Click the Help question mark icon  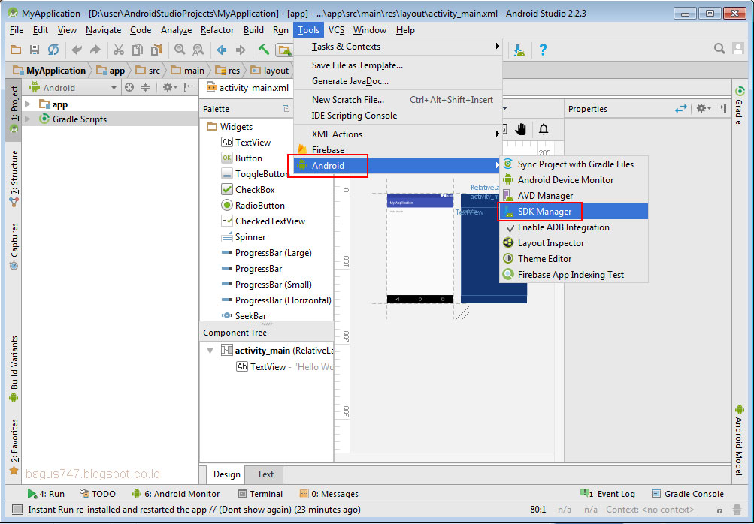543,50
